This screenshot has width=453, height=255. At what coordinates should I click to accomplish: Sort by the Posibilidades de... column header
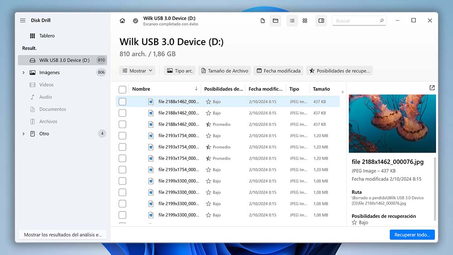223,89
